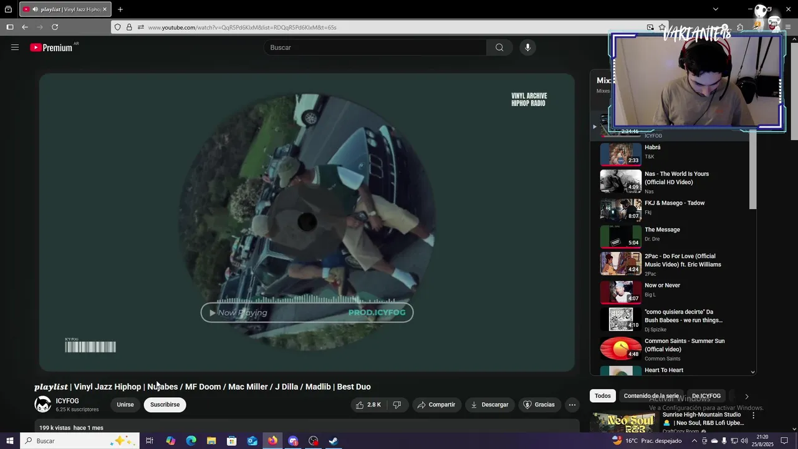Image resolution: width=798 pixels, height=449 pixels.
Task: Dislike the video with thumbs down
Action: pyautogui.click(x=397, y=405)
